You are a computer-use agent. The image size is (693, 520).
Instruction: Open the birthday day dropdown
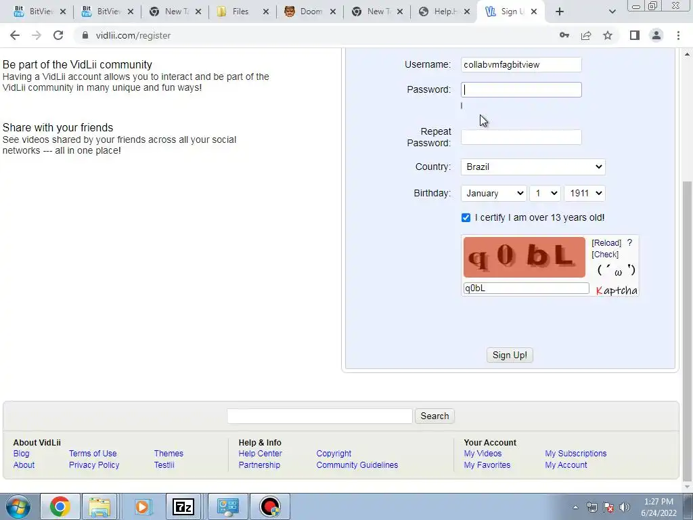pos(545,193)
